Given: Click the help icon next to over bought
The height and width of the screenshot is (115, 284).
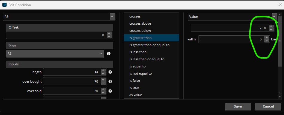Looking at the screenshot, I should 110,81.
